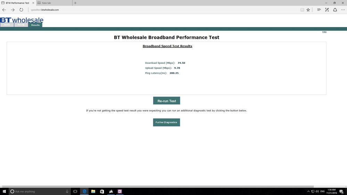
Task: Click the Edge icon on the taskbar
Action: tap(84, 191)
